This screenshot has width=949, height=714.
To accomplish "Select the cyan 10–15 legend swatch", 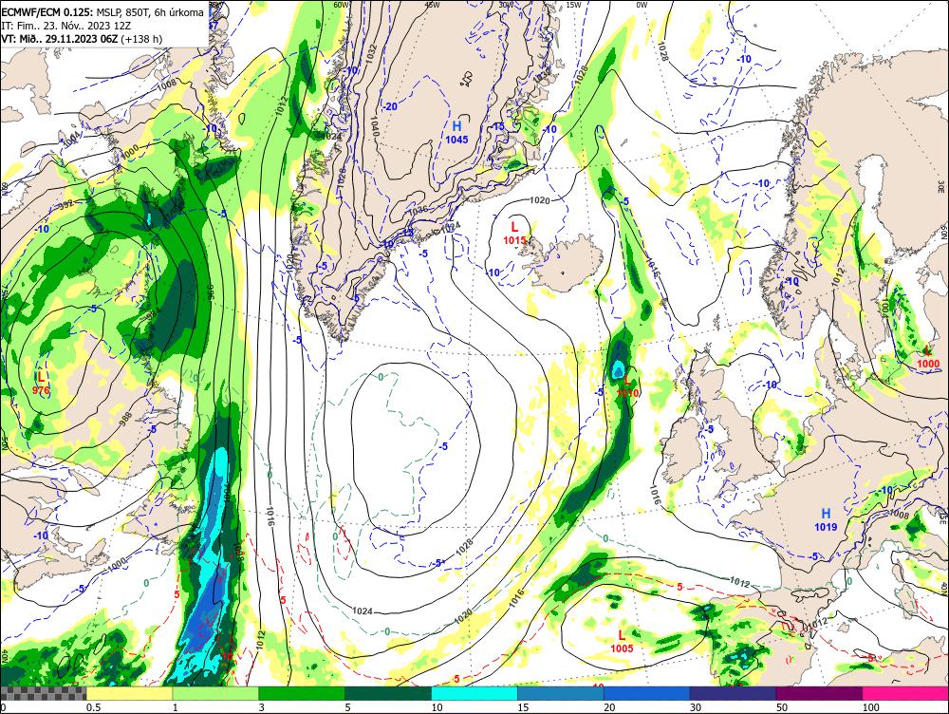I will click(474, 693).
